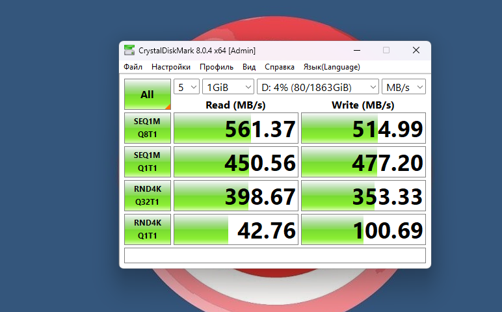Click the 450.56 read result cell
The height and width of the screenshot is (312, 502).
[236, 162]
